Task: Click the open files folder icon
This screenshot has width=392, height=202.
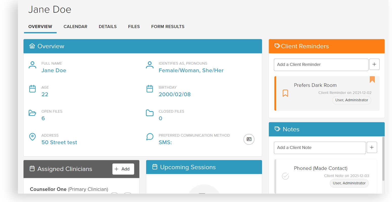Action: tap(32, 113)
